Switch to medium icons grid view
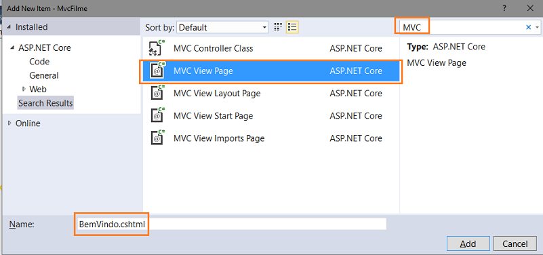Image resolution: width=543 pixels, height=255 pixels. [x=277, y=27]
